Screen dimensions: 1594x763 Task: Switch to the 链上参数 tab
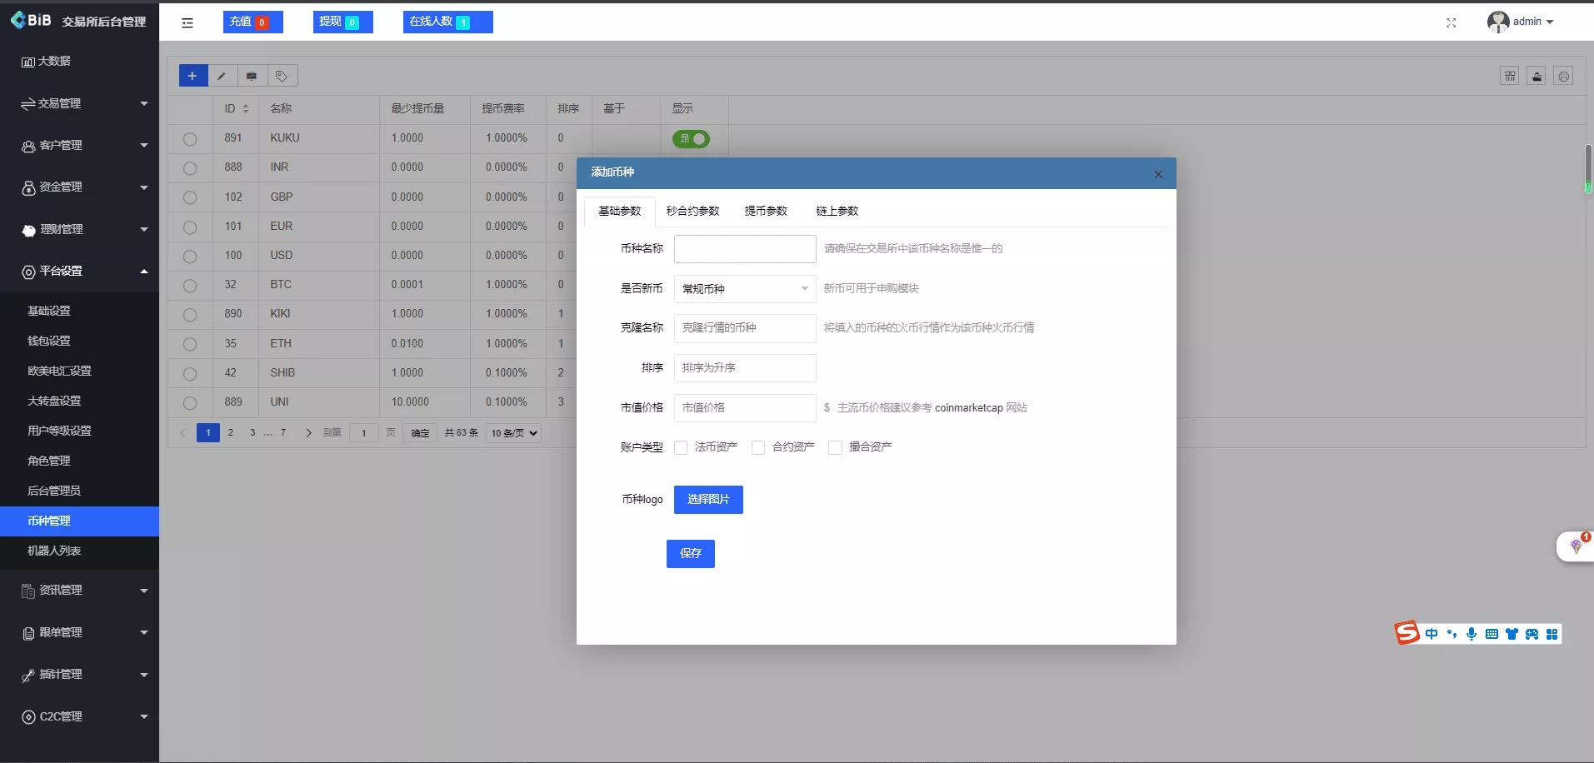tap(837, 211)
